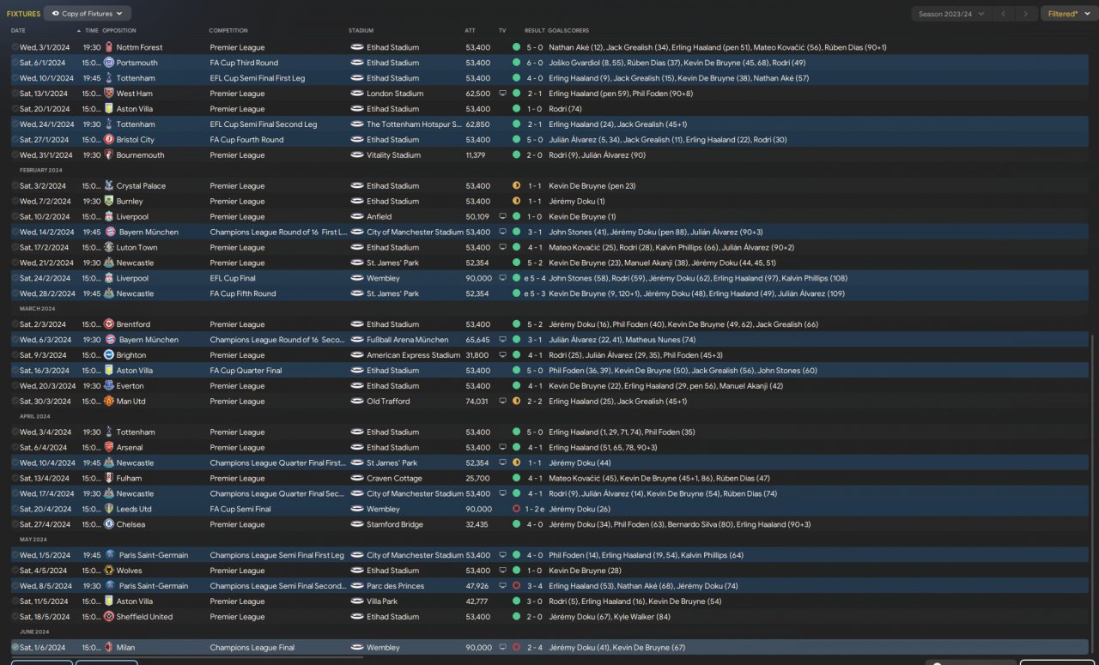Sort by the Stadium column header
Screen dimensions: 1099x665
pyautogui.click(x=361, y=31)
